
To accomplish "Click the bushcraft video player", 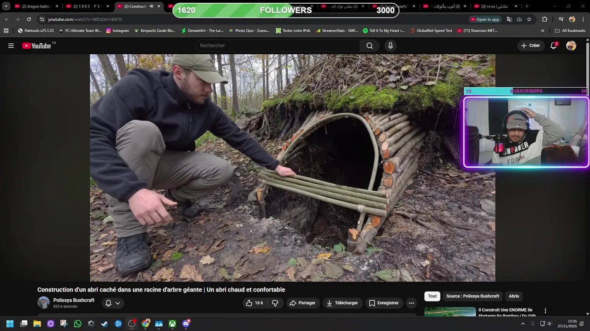I will point(292,168).
